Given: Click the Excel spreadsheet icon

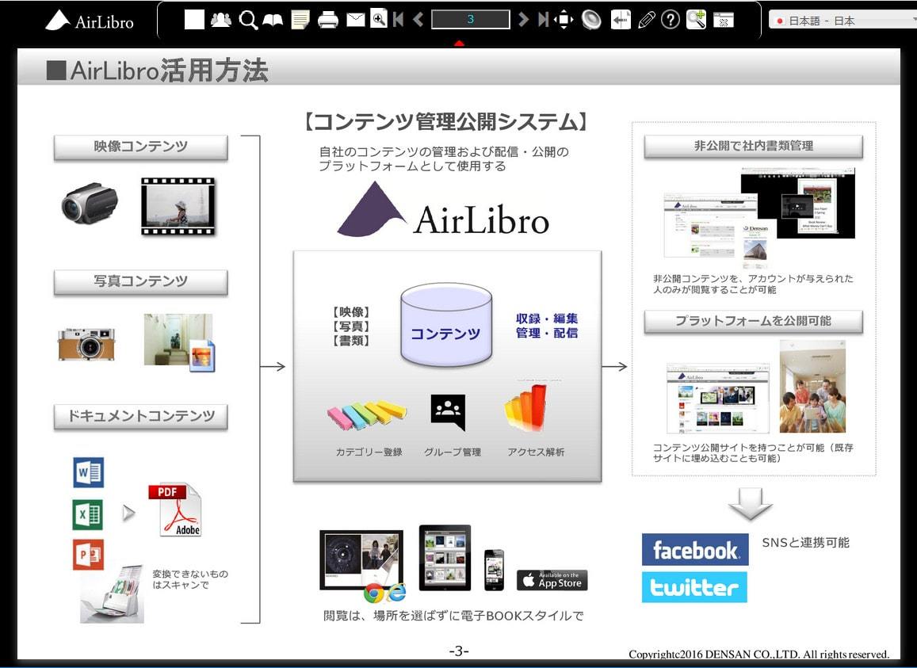Looking at the screenshot, I should tap(88, 515).
